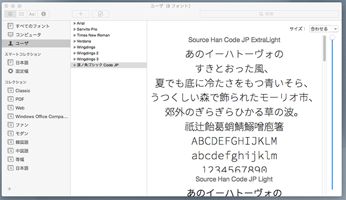Select the Arial font name
The width and height of the screenshot is (346, 200).
click(81, 23)
